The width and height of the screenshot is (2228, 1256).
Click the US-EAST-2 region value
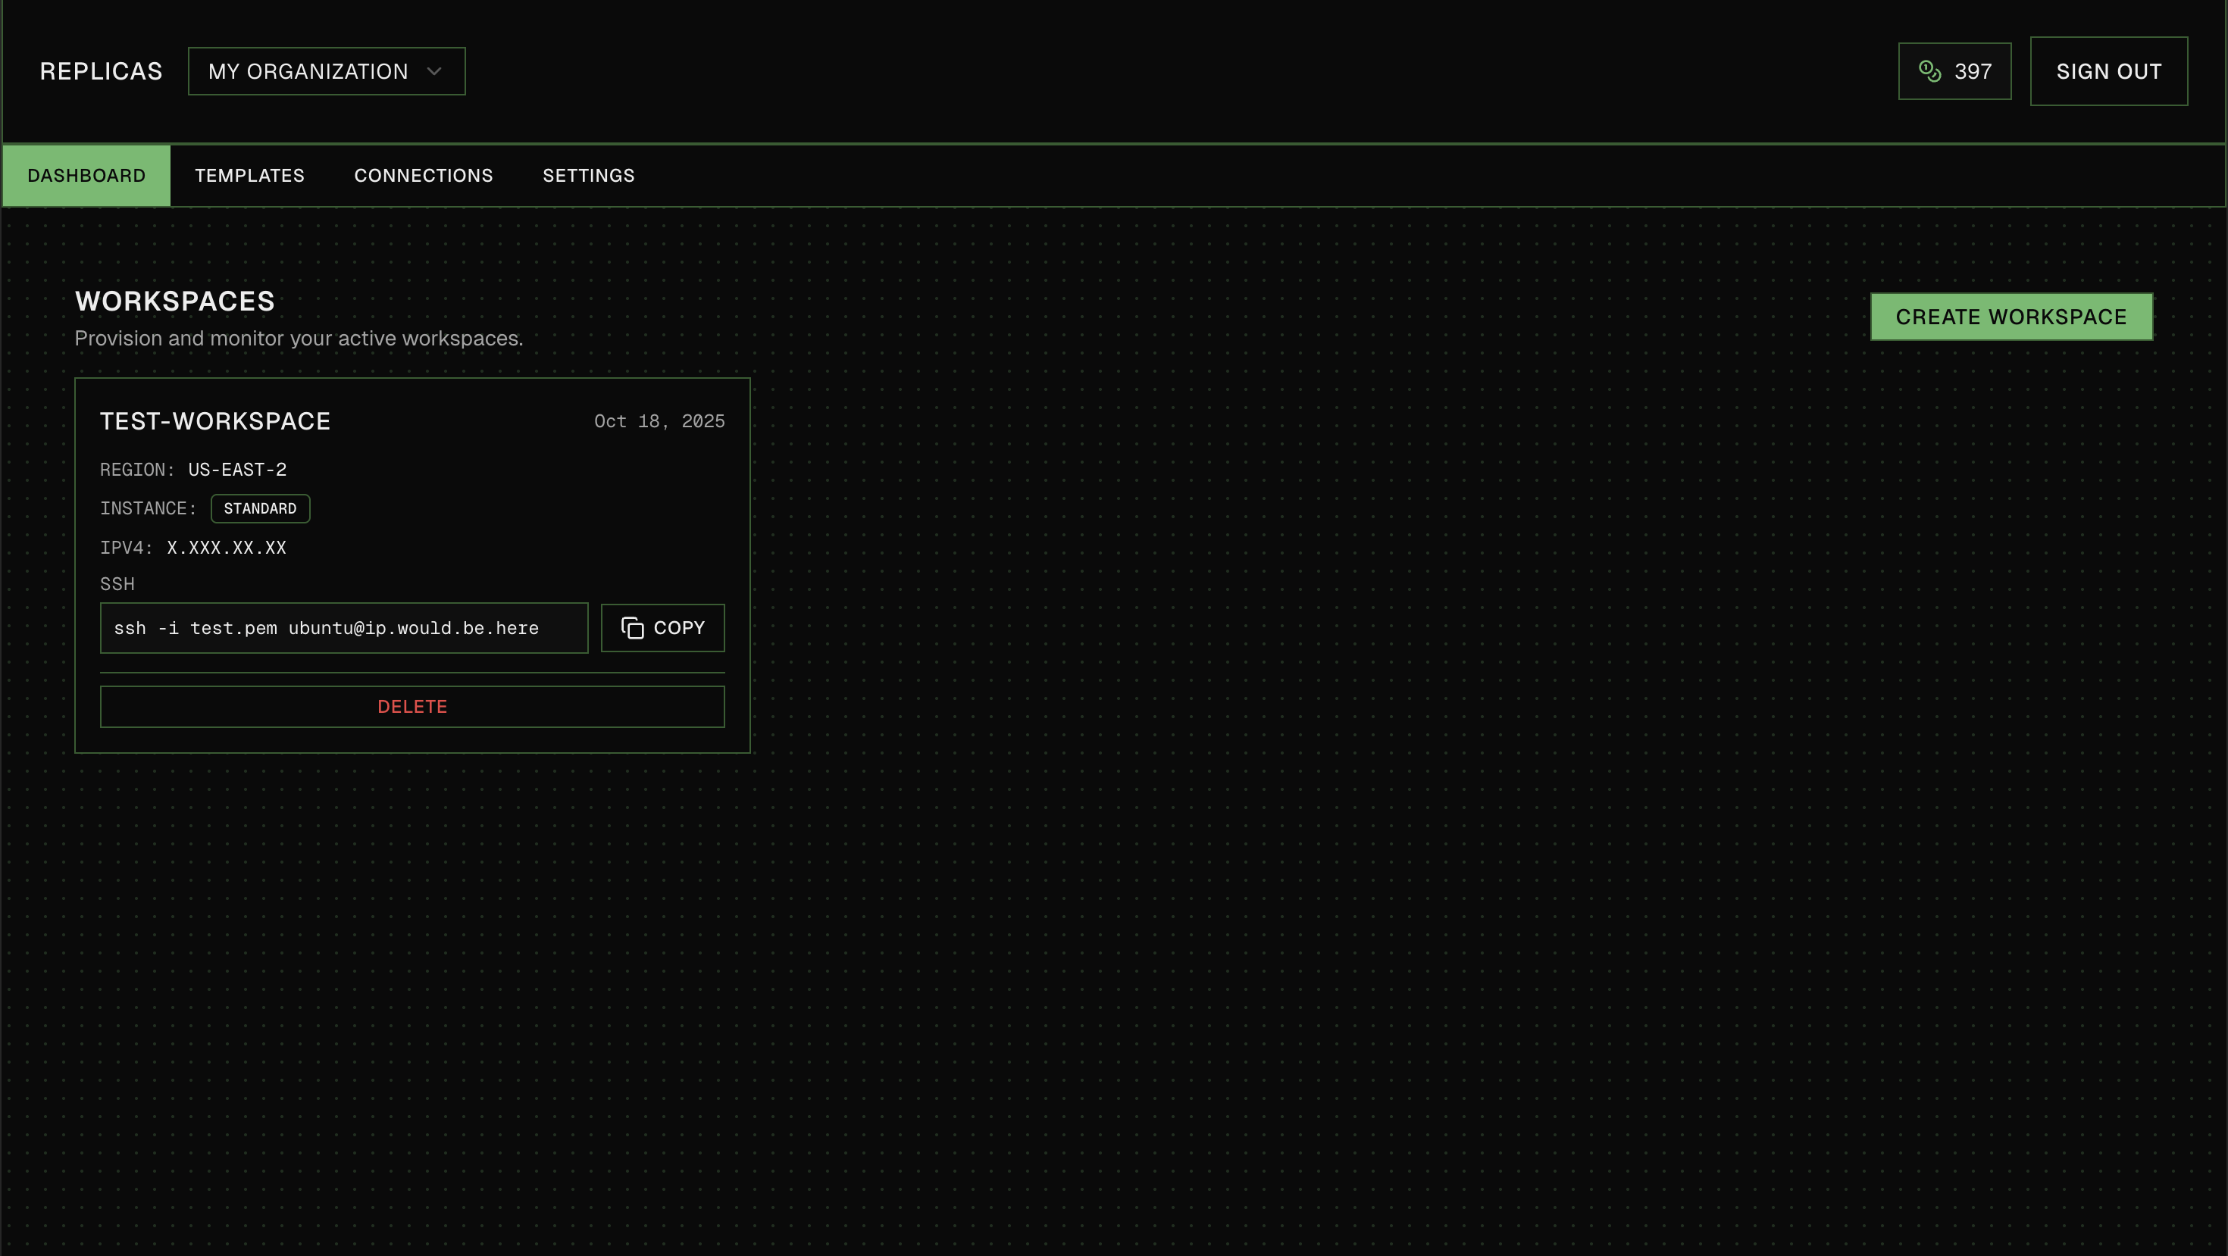click(x=237, y=470)
